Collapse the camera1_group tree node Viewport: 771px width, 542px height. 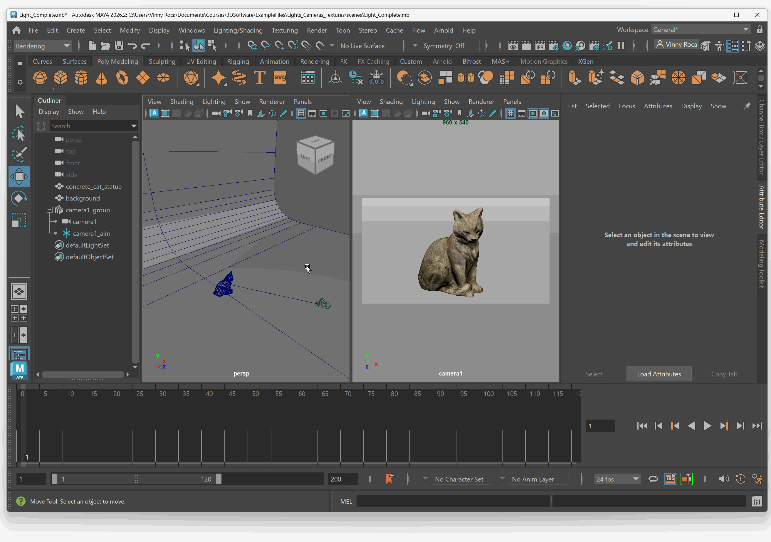[49, 210]
